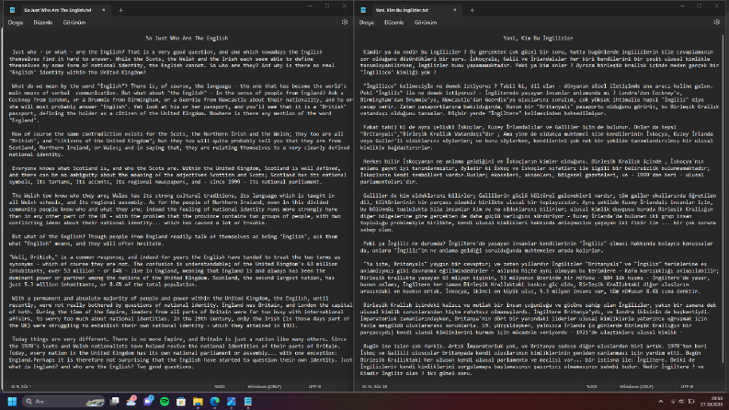Open Microsoft Store from taskbar

pos(181,401)
